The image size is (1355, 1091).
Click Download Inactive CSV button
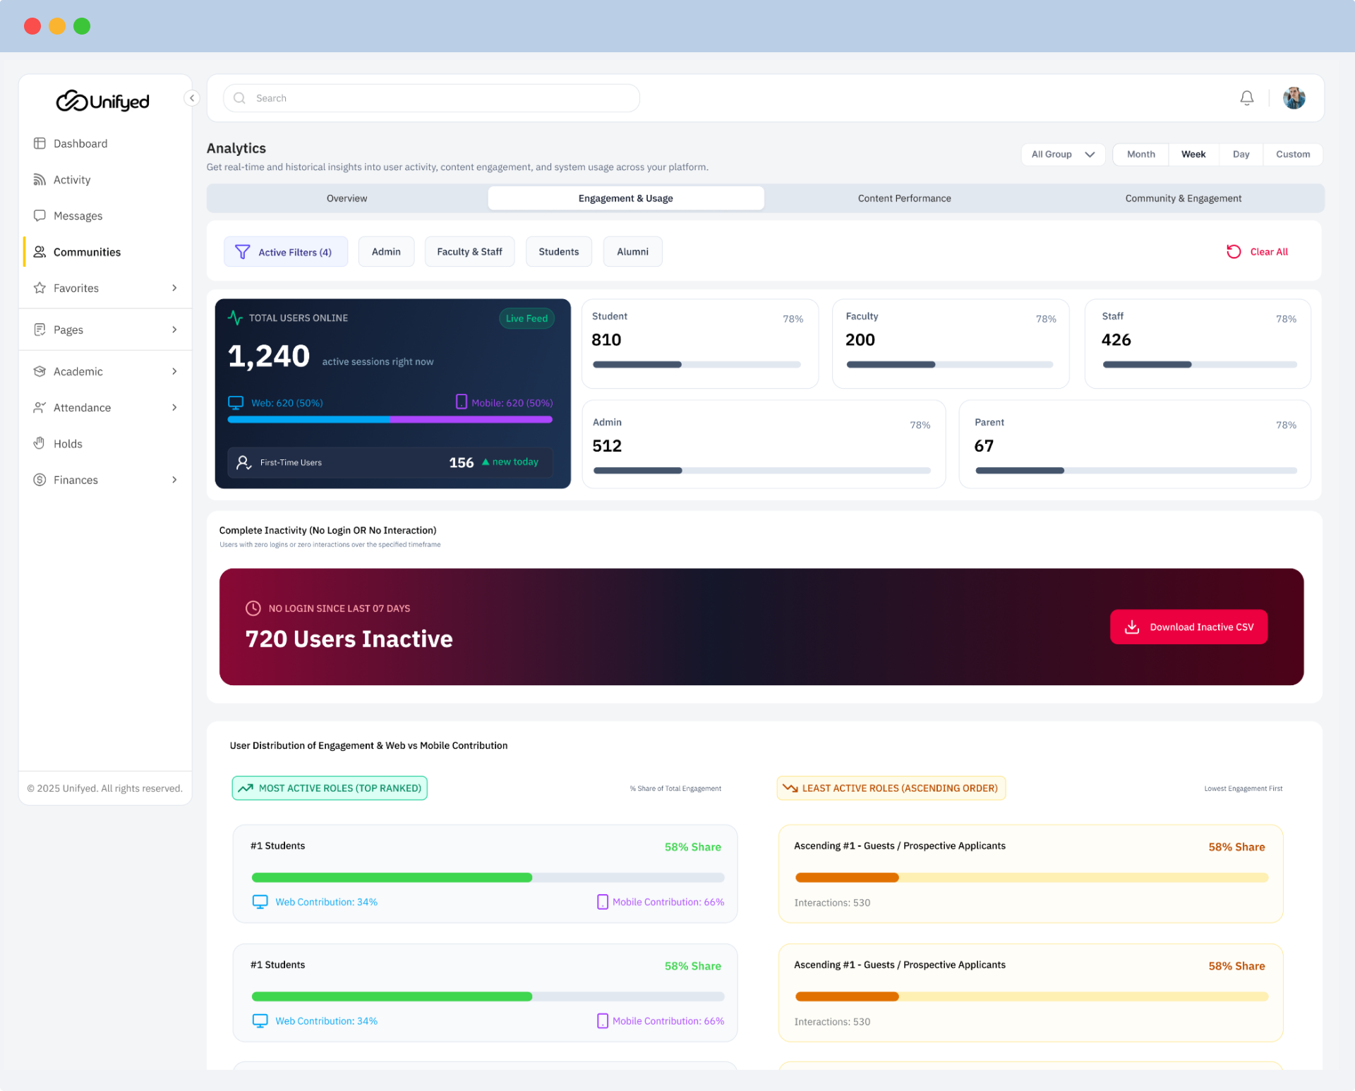[1188, 627]
